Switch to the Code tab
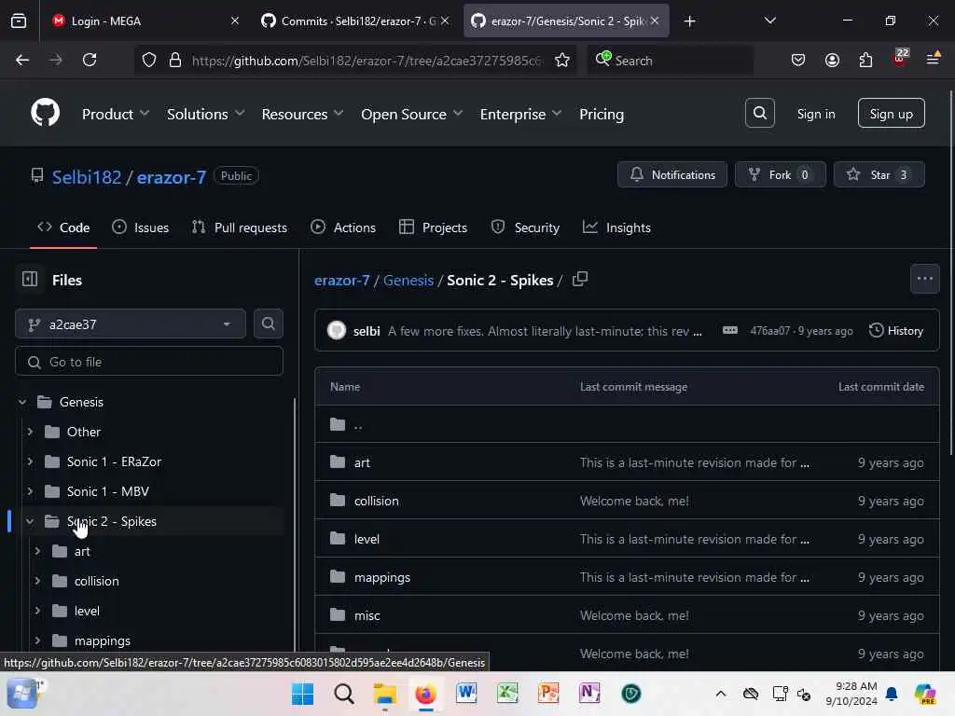This screenshot has width=955, height=716. coord(63,227)
